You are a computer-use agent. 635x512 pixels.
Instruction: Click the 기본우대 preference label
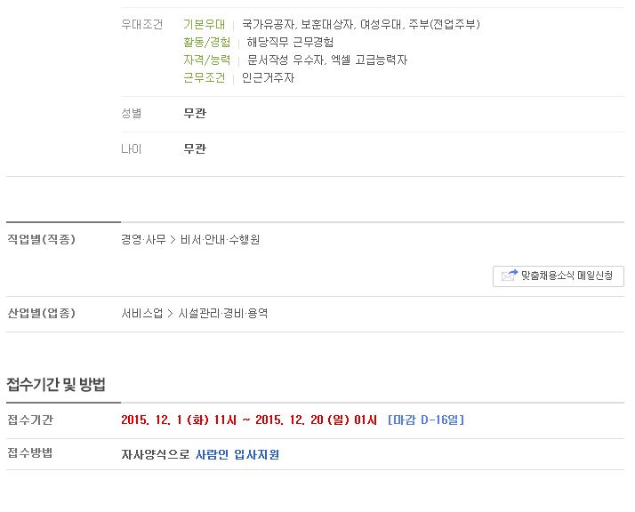tap(205, 24)
